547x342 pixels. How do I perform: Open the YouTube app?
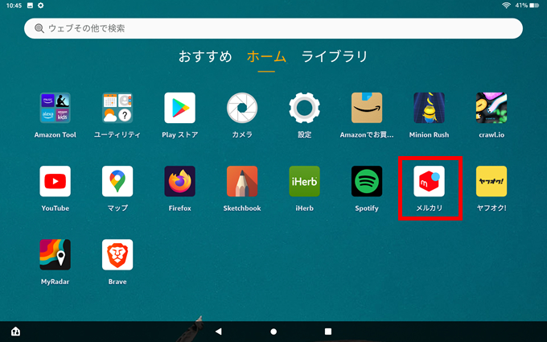56,181
